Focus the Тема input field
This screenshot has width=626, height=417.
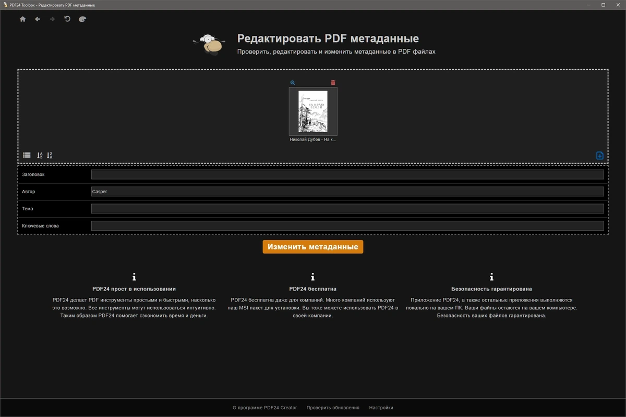click(x=347, y=209)
